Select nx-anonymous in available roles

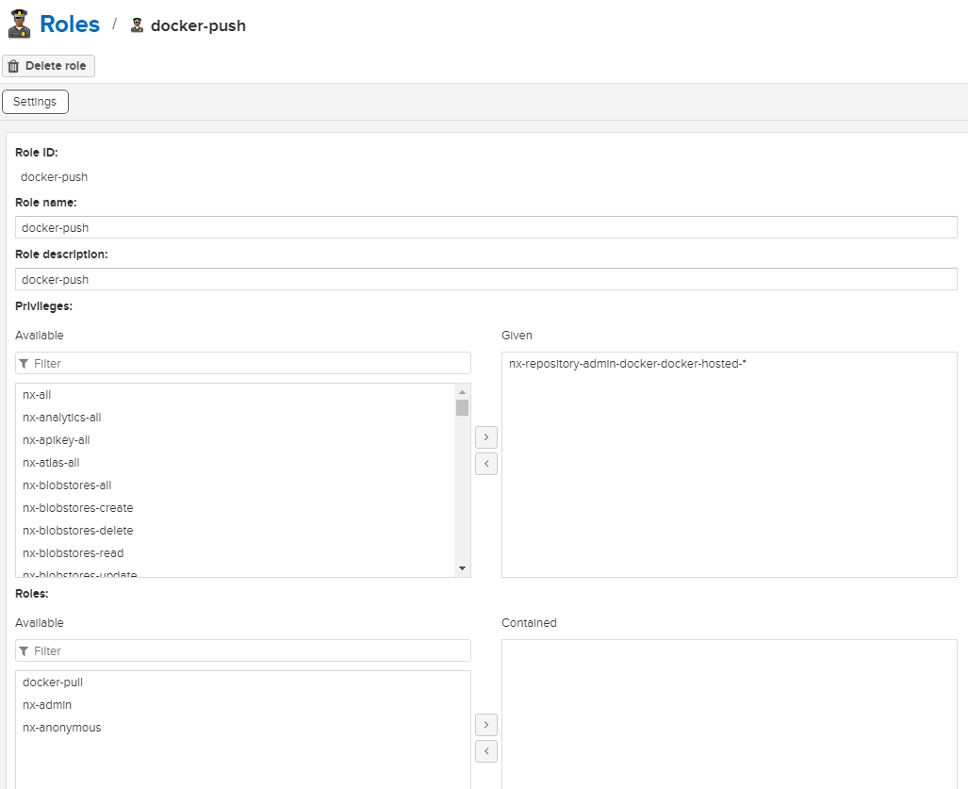(61, 728)
